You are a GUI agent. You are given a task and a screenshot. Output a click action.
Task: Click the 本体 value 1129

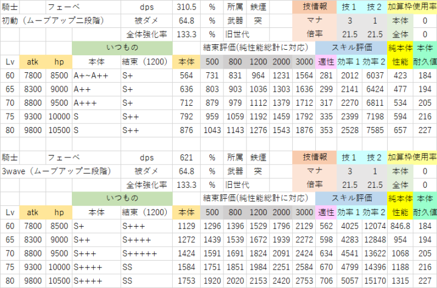(x=186, y=226)
